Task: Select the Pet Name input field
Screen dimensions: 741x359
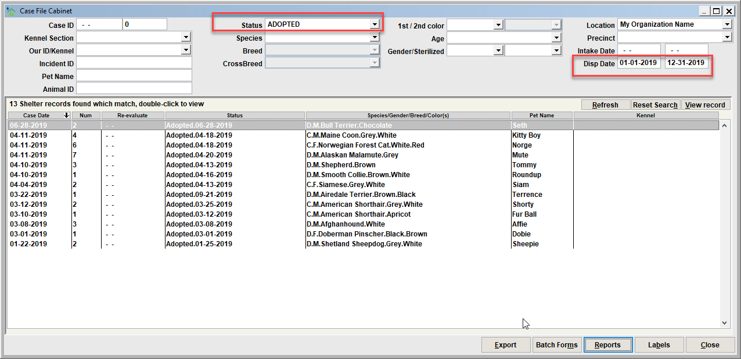Action: (x=134, y=76)
